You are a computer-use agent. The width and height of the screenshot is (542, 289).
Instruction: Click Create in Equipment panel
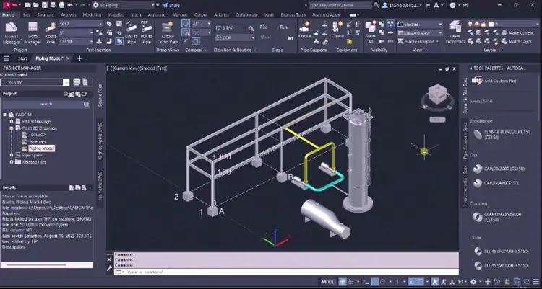click(337, 30)
